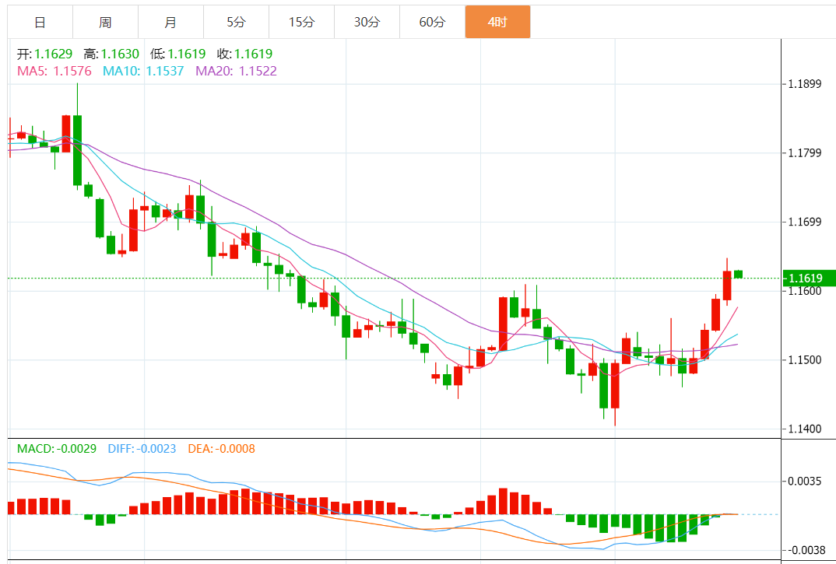
Task: Click the 0.0035 MACD axis label
Action: point(805,482)
